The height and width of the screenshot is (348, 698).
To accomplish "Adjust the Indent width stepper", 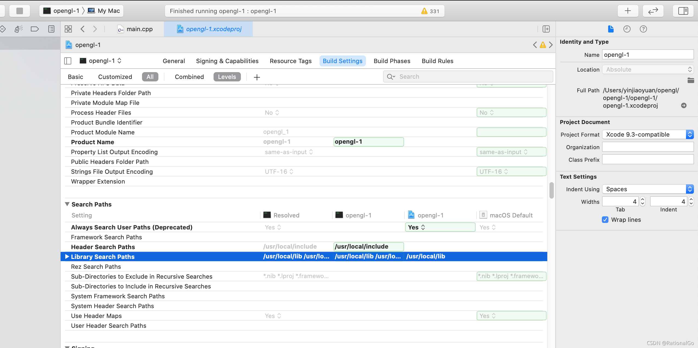I will click(x=691, y=202).
